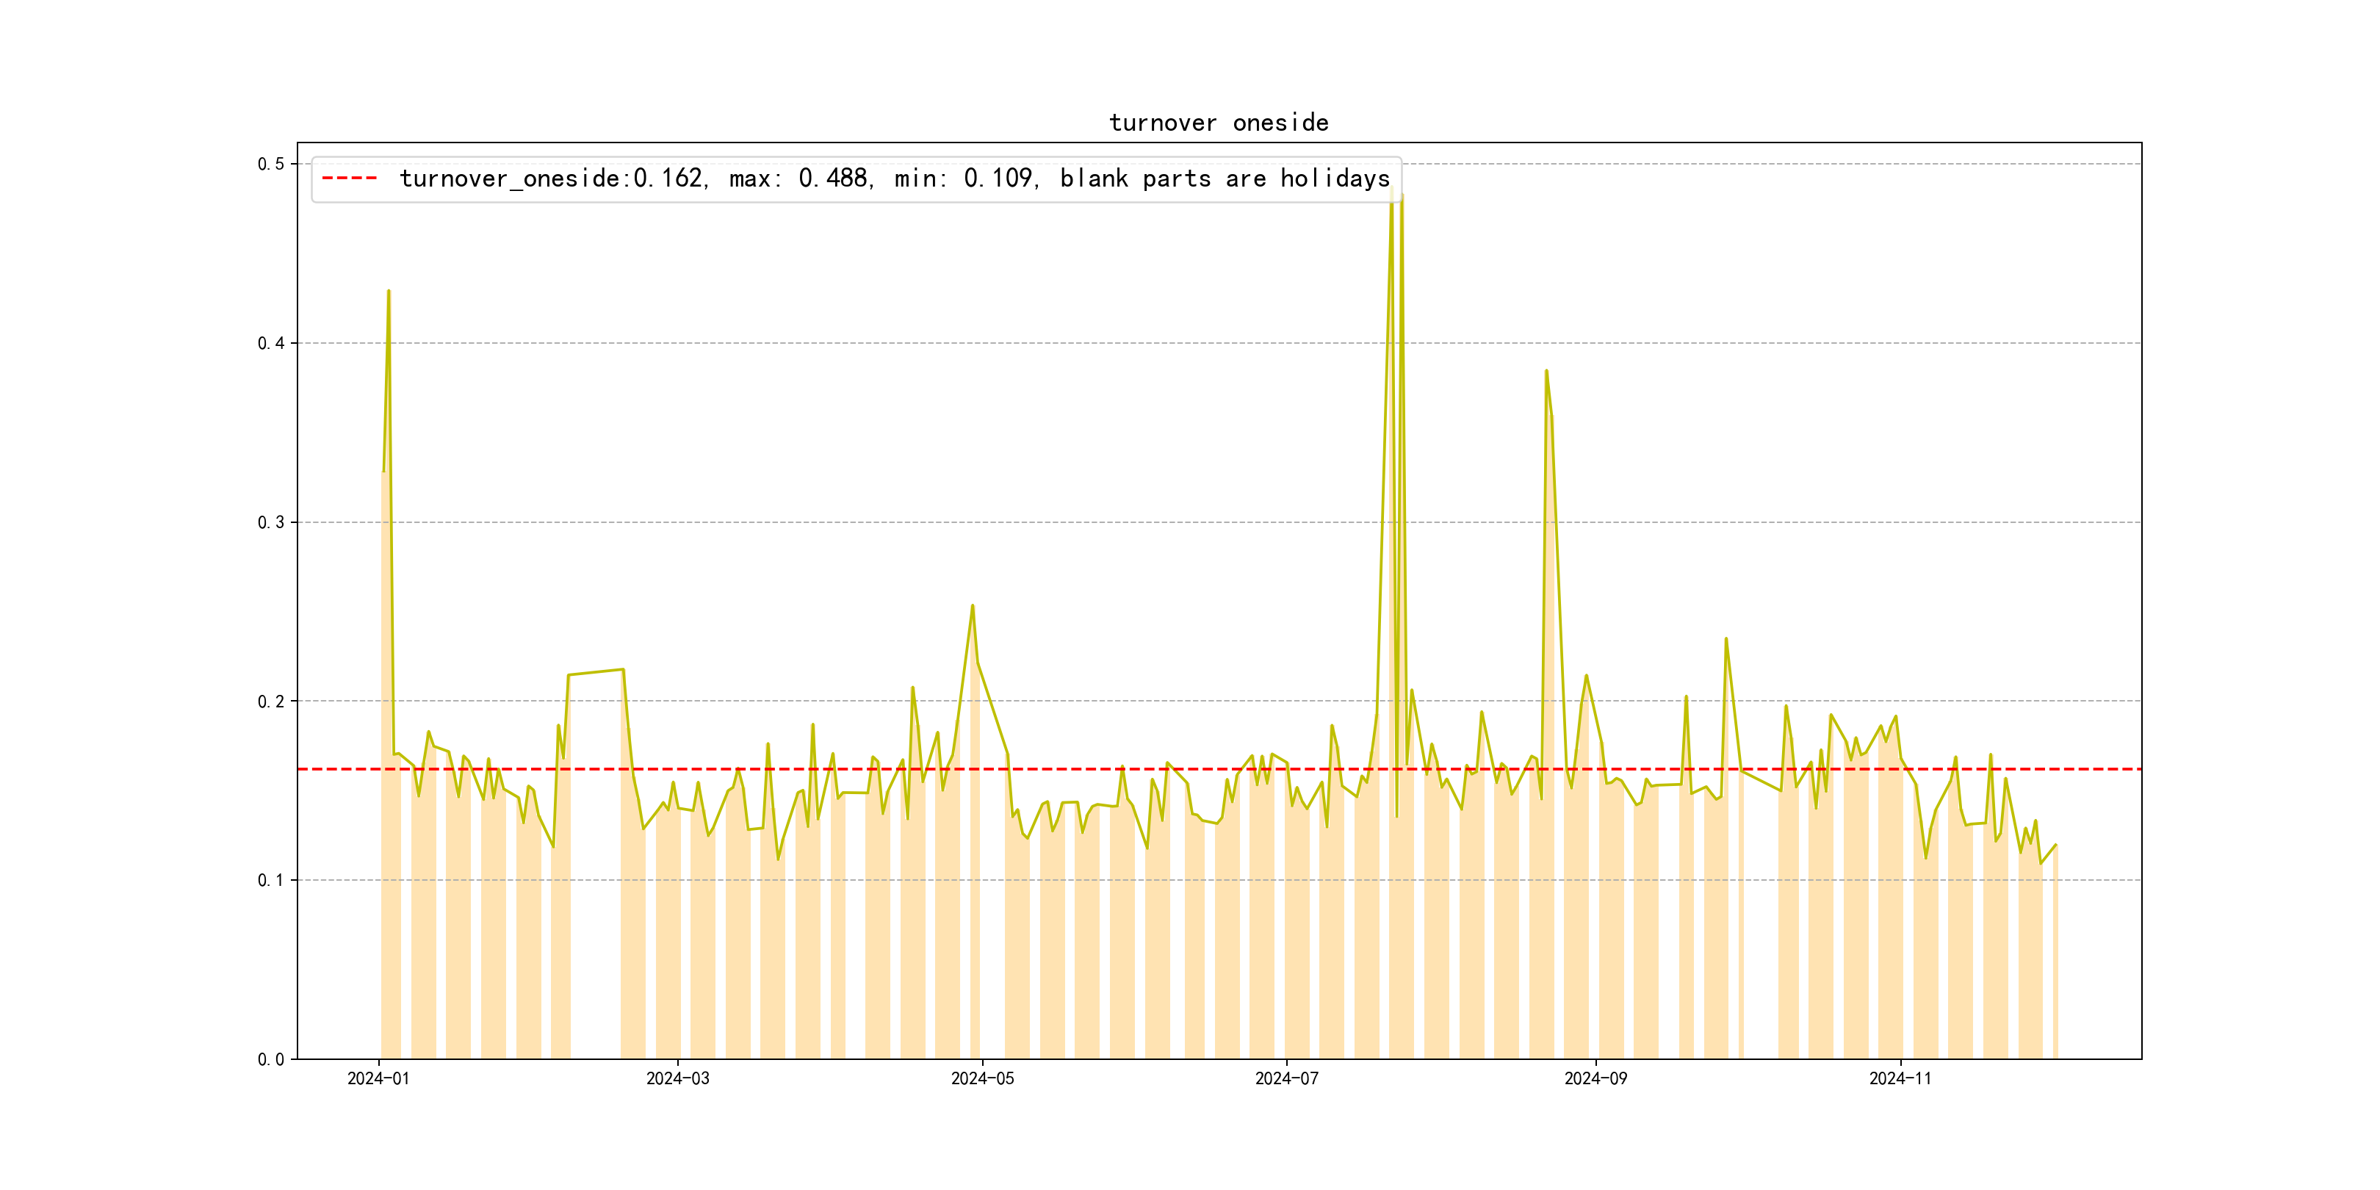Click the 2024-03 x-axis label
Image resolution: width=2380 pixels, height=1190 pixels.
(x=677, y=1078)
